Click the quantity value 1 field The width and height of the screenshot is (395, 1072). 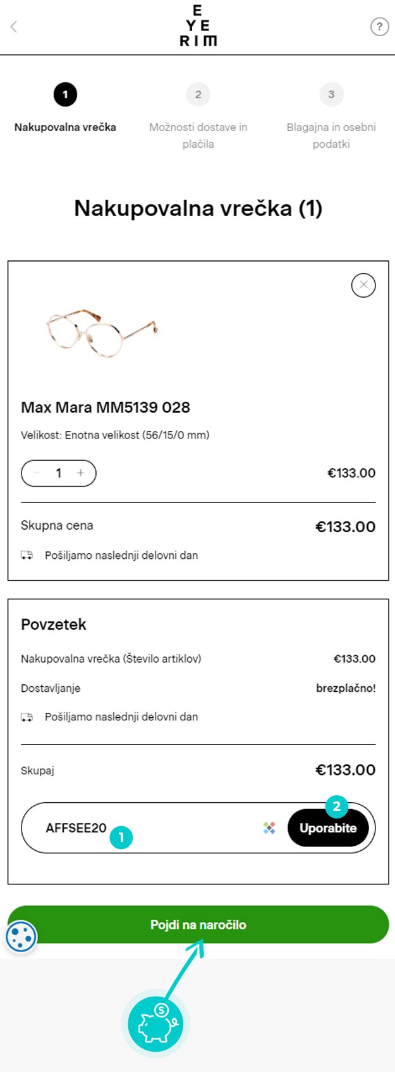(59, 473)
